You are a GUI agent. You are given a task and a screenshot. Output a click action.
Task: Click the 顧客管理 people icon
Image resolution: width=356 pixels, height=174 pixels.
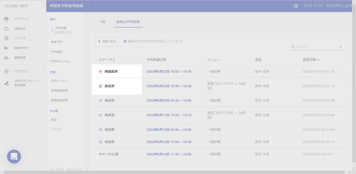coord(6,58)
